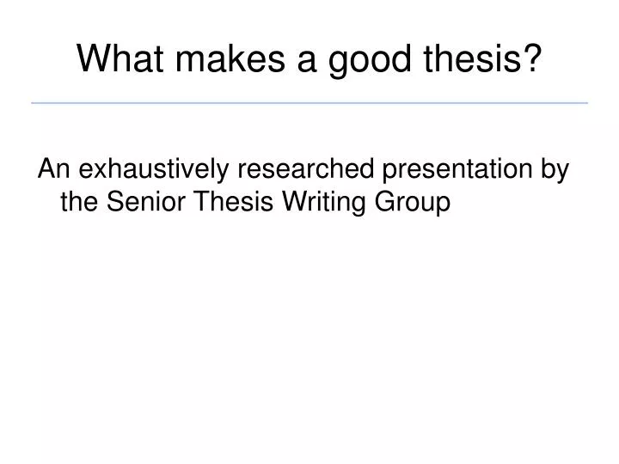Click the word 'Thesis' in the second line
The height and width of the screenshot is (464, 619).
(233, 201)
